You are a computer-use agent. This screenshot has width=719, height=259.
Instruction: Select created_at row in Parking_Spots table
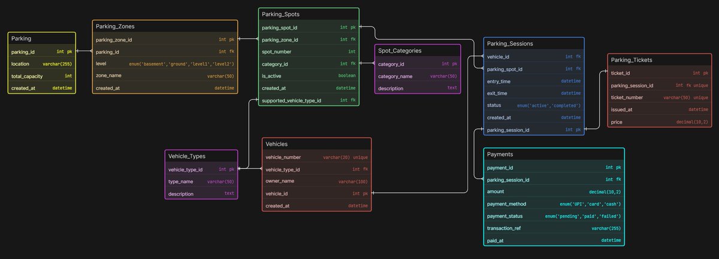pos(309,88)
